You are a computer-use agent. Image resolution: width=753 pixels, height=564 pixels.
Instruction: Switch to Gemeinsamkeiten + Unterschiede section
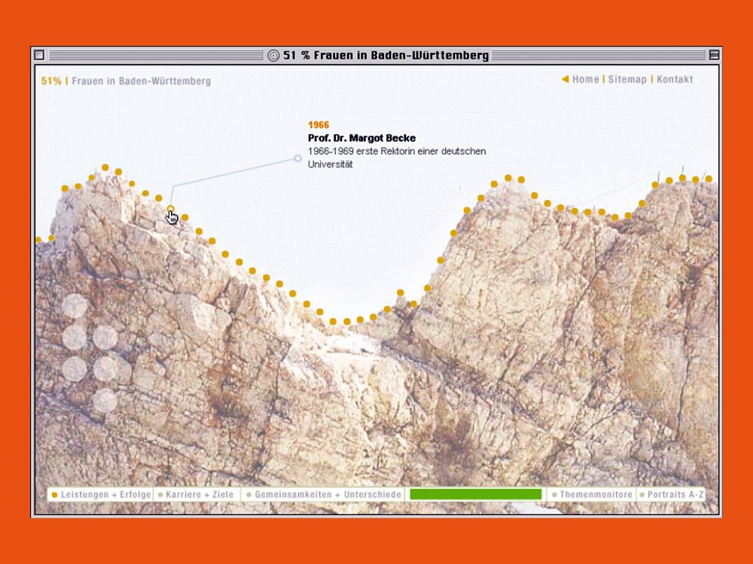[325, 495]
